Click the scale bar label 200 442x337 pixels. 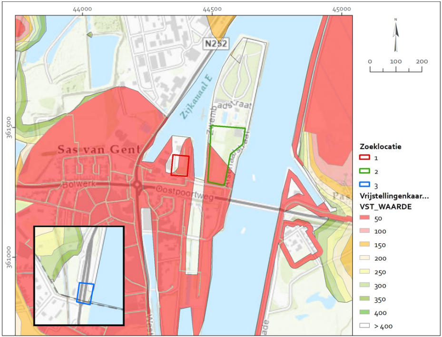coord(422,61)
